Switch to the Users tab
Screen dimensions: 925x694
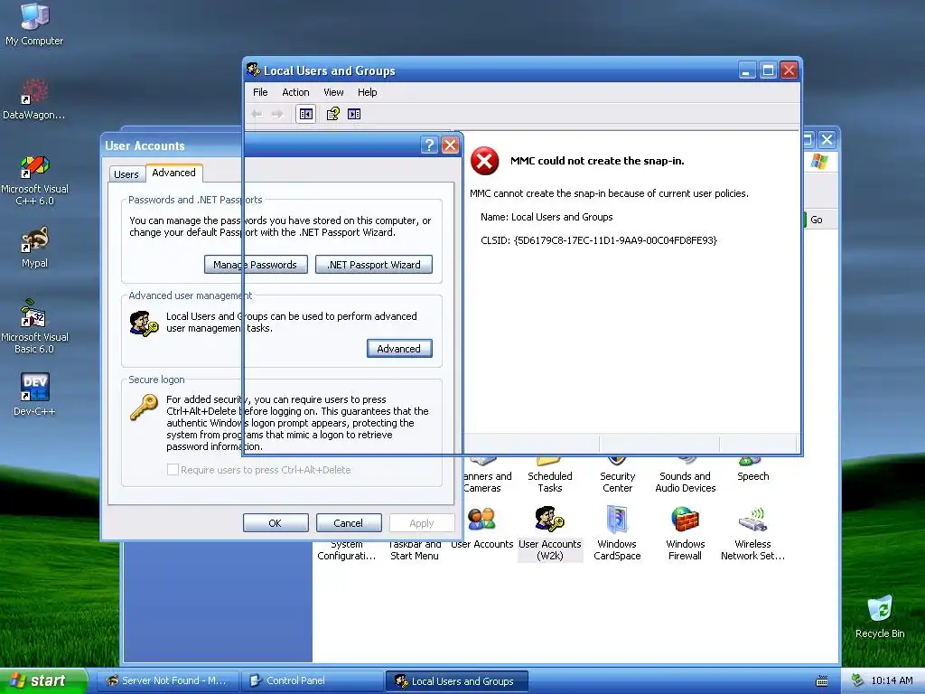click(126, 174)
